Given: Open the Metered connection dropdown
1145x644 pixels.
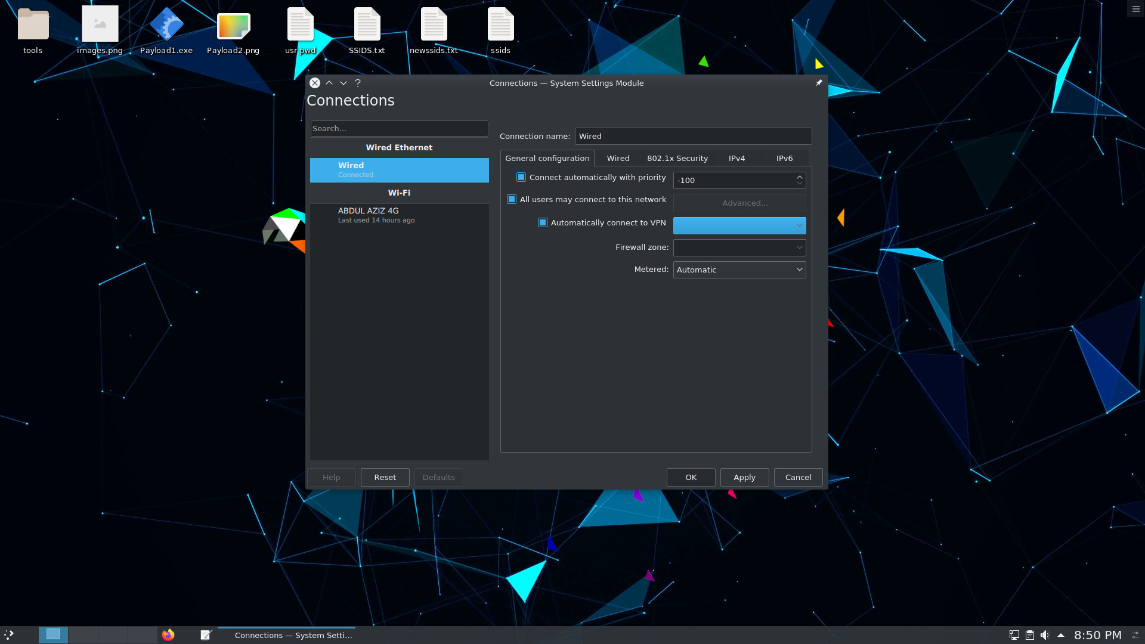Looking at the screenshot, I should tap(739, 269).
